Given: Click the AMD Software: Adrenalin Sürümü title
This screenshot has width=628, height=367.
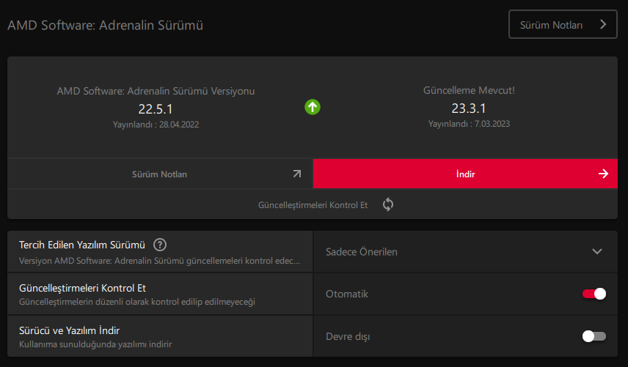Looking at the screenshot, I should pyautogui.click(x=105, y=25).
